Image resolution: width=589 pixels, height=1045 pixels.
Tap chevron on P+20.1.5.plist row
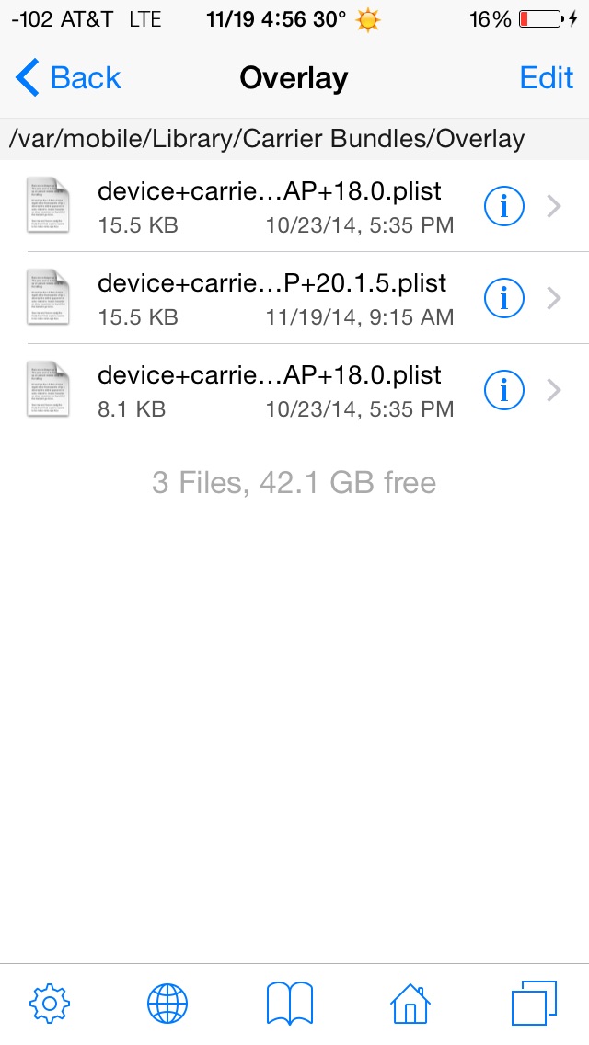[554, 298]
